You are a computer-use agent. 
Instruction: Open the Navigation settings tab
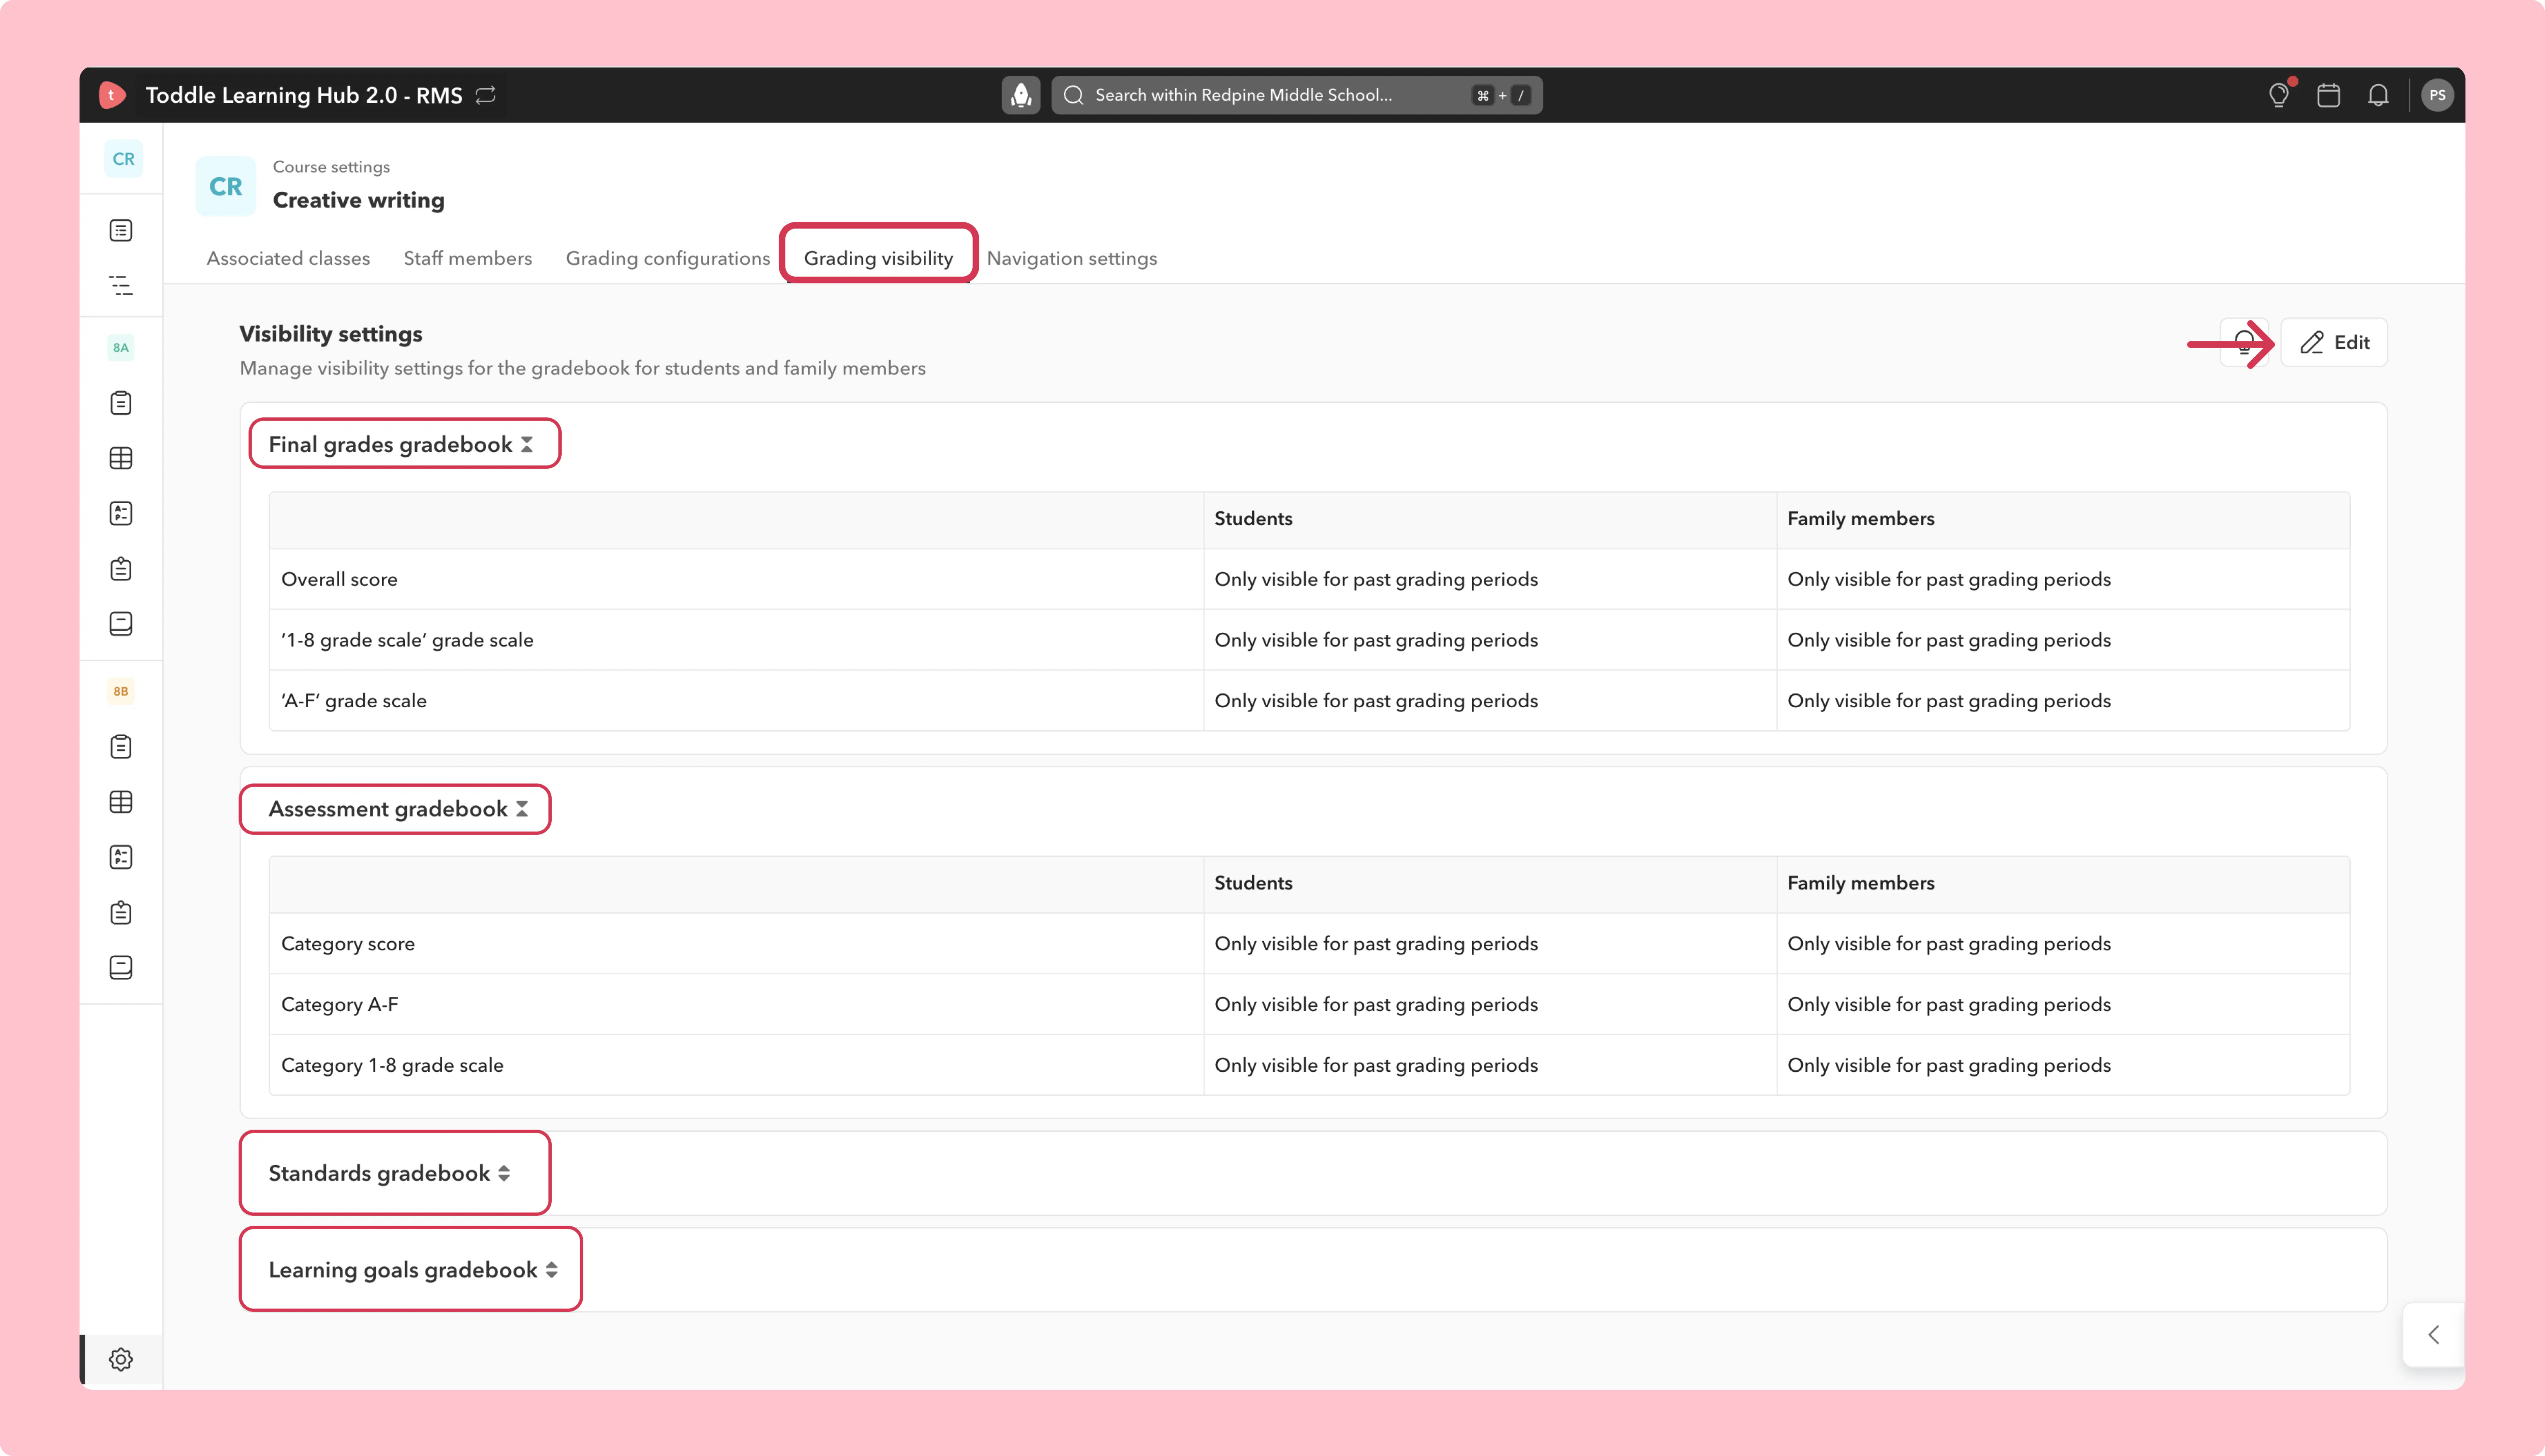pyautogui.click(x=1072, y=259)
